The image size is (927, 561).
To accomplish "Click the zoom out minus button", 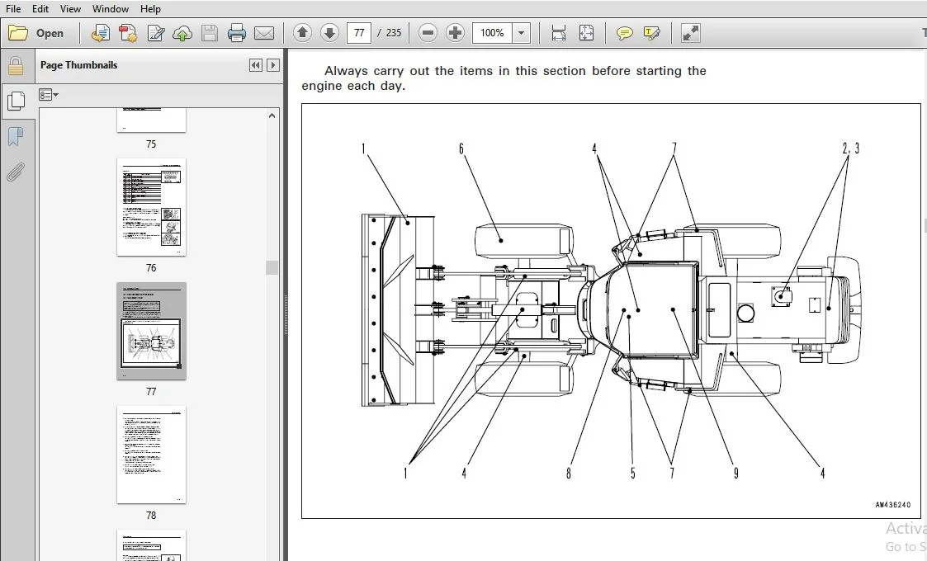I will [428, 32].
